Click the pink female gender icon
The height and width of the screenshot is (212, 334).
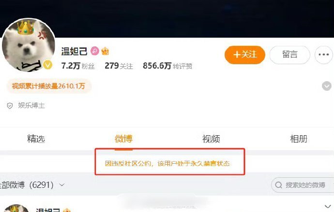point(95,51)
